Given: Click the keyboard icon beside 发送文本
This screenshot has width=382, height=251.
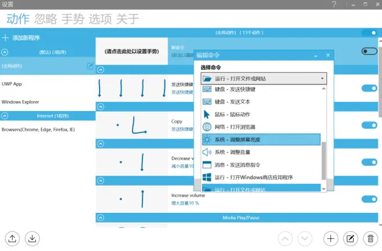Looking at the screenshot, I should [207, 102].
